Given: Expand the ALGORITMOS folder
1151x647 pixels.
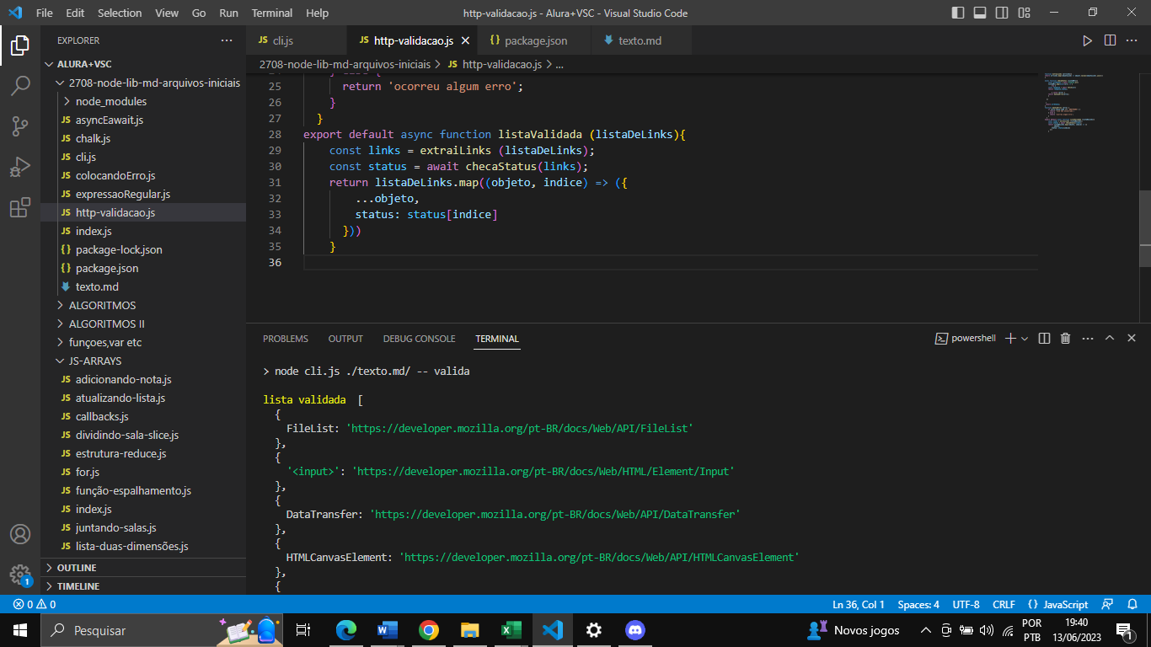Looking at the screenshot, I should (143, 305).
